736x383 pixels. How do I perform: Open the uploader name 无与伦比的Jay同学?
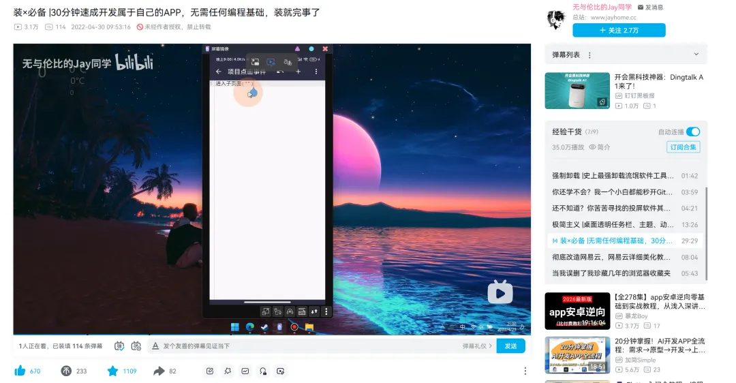click(602, 7)
